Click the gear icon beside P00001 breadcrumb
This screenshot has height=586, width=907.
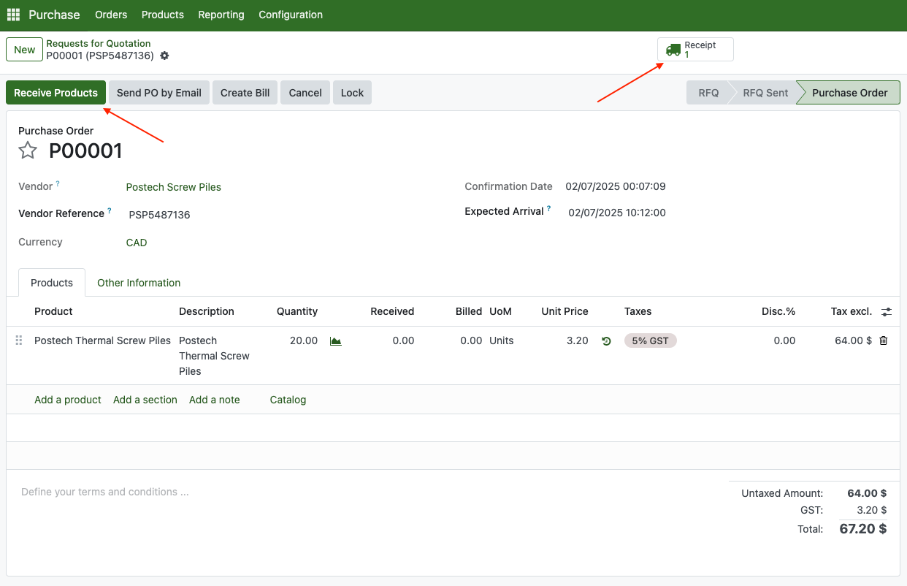[x=164, y=56]
